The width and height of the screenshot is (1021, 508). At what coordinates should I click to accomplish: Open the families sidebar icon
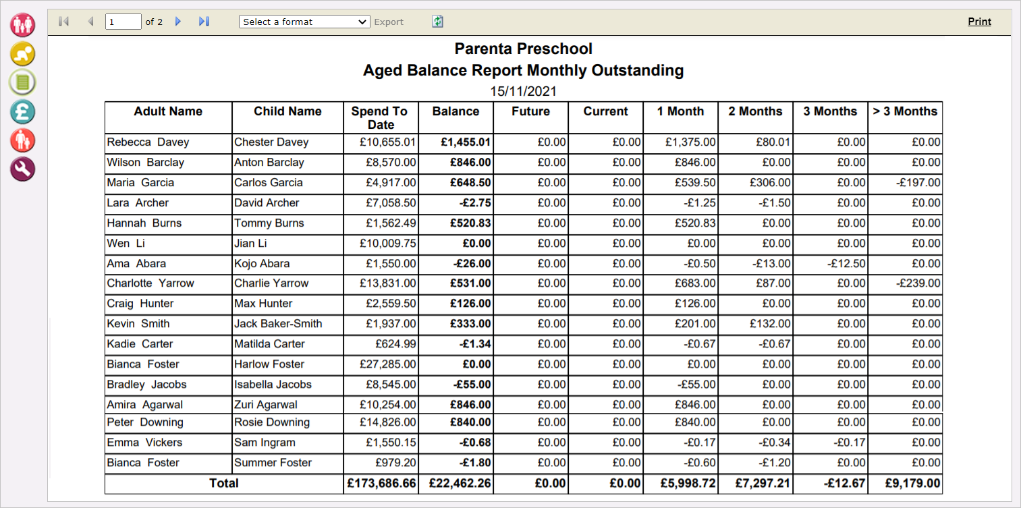22,25
